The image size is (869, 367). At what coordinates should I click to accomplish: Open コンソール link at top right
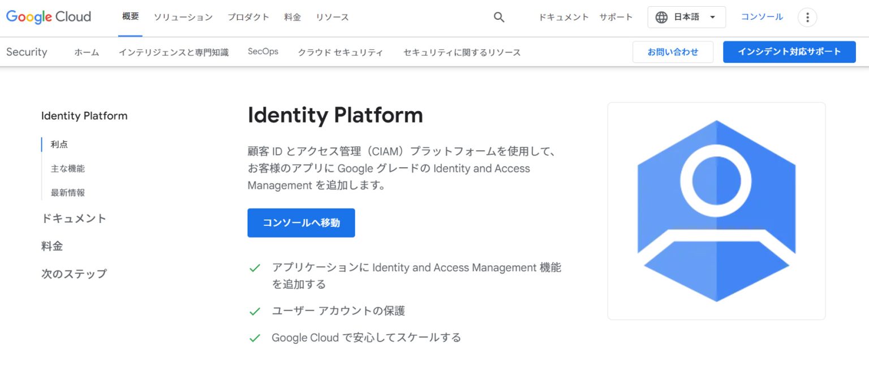(x=762, y=17)
